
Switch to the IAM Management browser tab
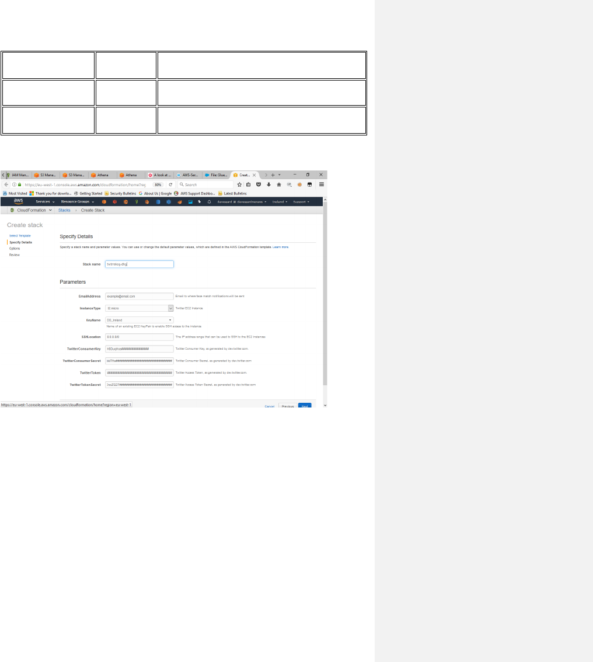(18, 175)
